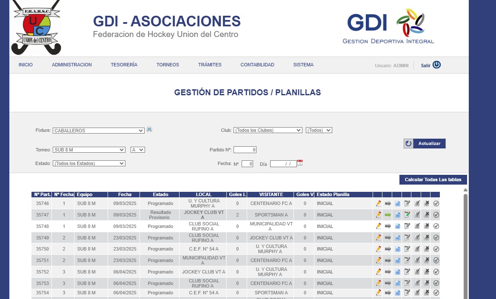Click the green arrow icon for match 35747
This screenshot has width=496, height=299.
pyautogui.click(x=388, y=215)
